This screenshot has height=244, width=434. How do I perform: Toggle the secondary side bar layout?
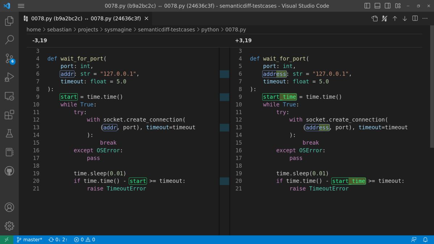coord(387,6)
